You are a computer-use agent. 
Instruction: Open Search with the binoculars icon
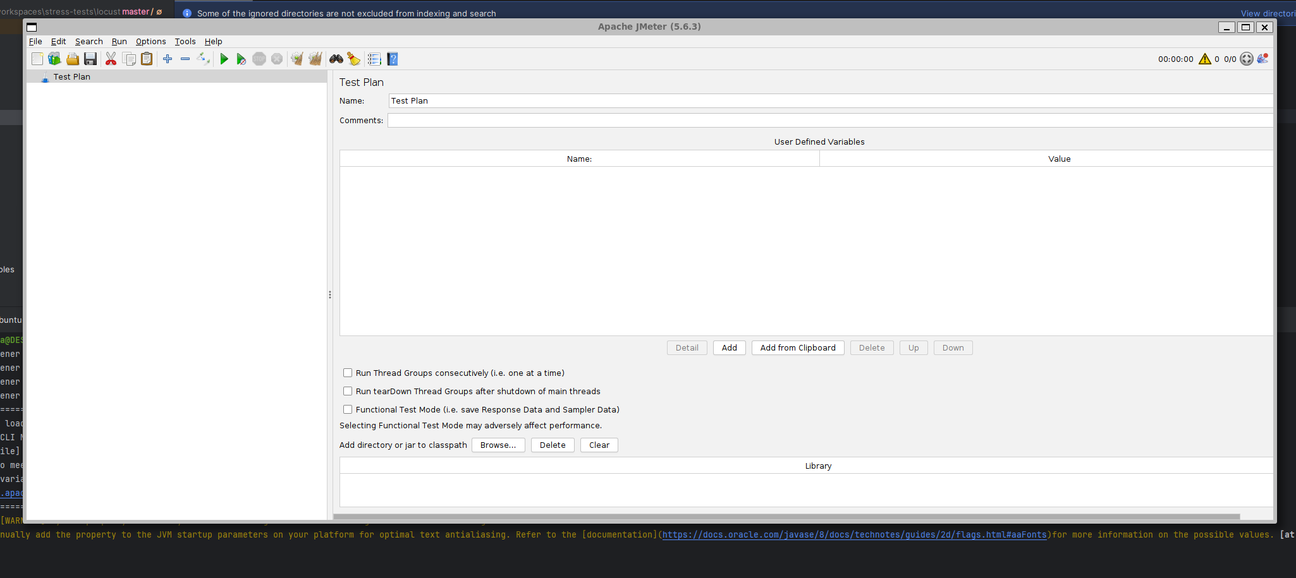tap(336, 59)
